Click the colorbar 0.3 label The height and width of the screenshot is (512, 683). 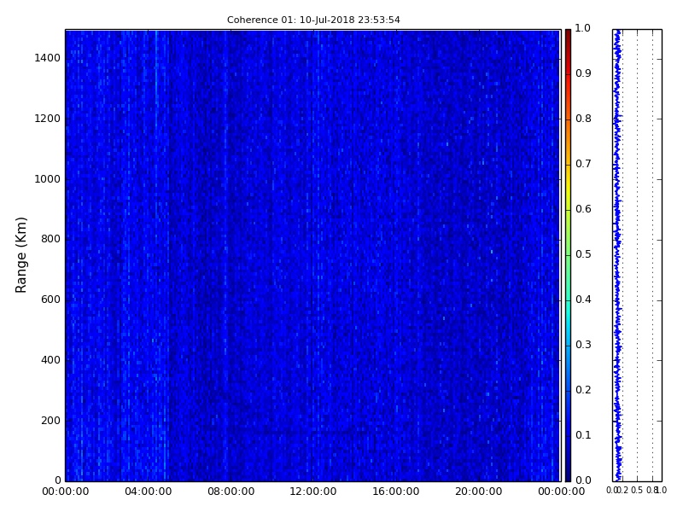tap(583, 345)
